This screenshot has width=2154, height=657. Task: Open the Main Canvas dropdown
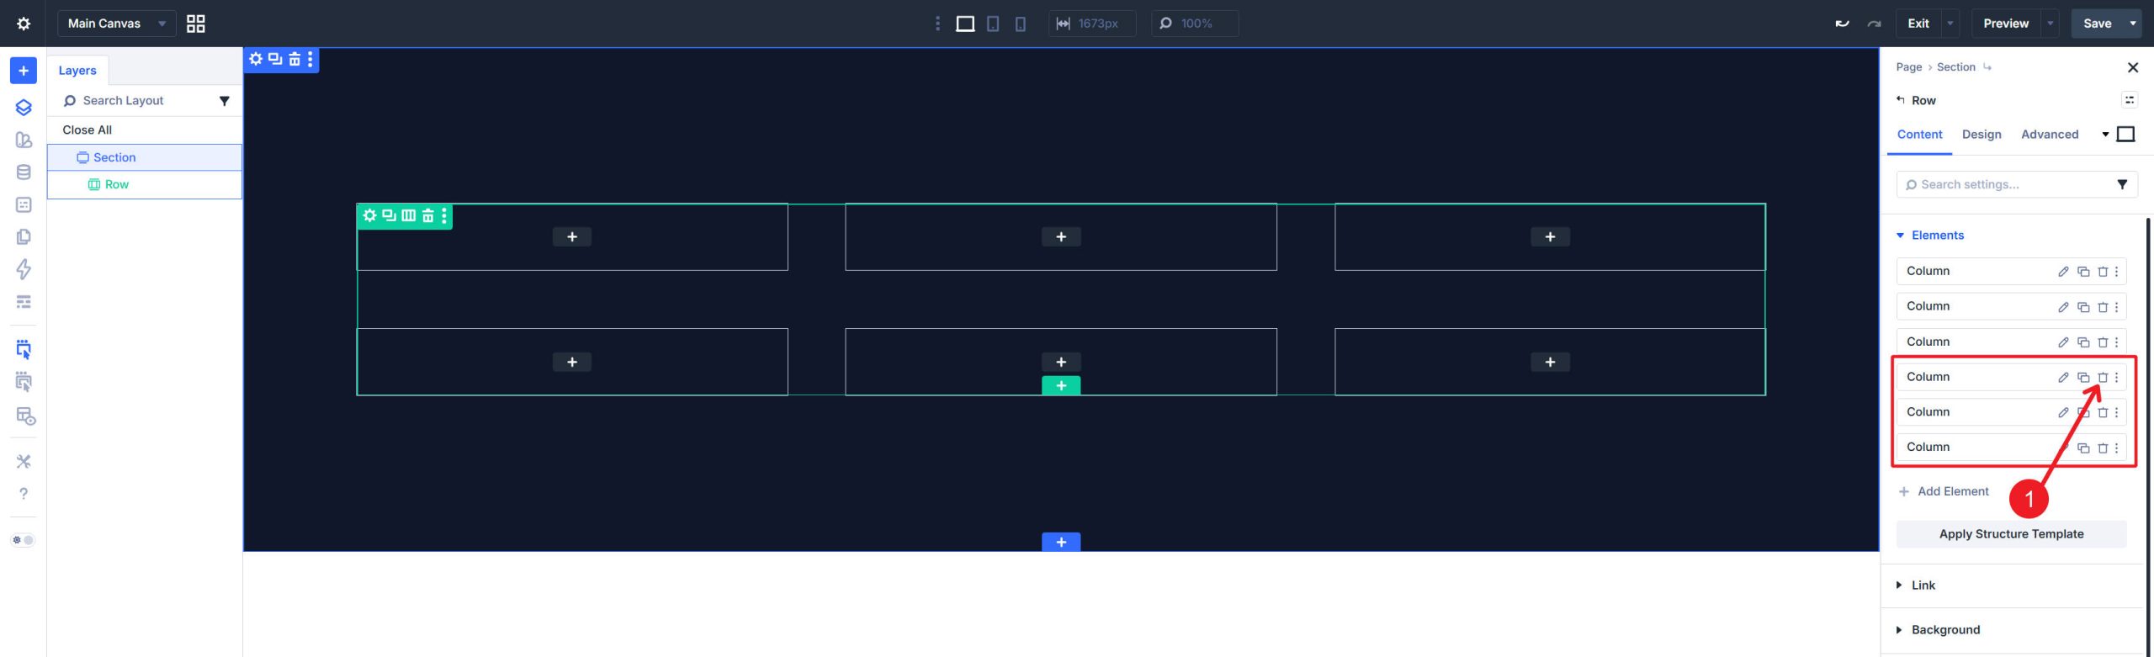[116, 24]
